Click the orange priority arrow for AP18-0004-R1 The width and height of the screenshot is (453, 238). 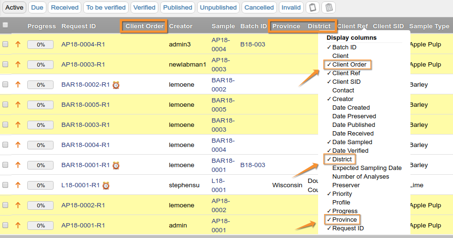18,45
